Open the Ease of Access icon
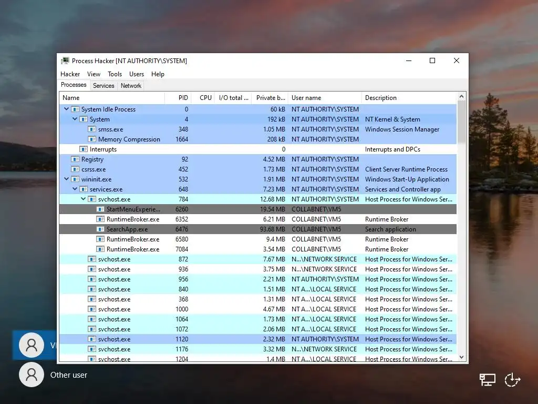This screenshot has width=538, height=404. pos(513,380)
